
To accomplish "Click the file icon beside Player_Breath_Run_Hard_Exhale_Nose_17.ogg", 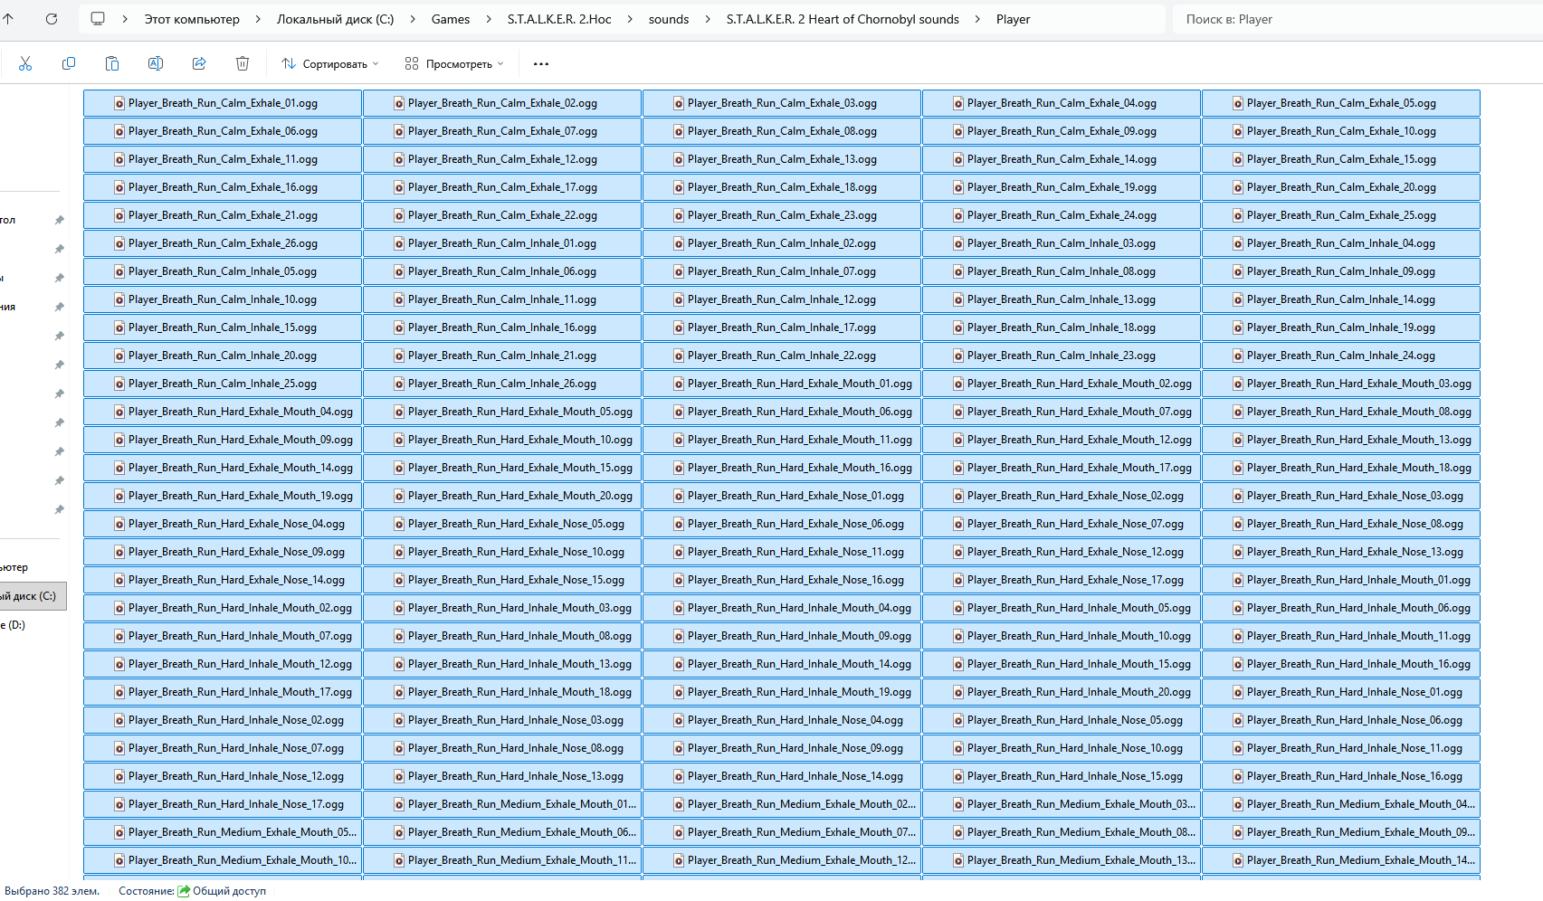I will 958,580.
